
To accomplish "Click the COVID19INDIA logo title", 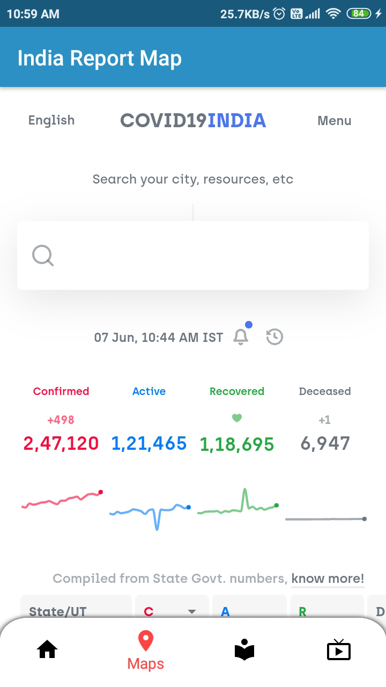I will [193, 120].
